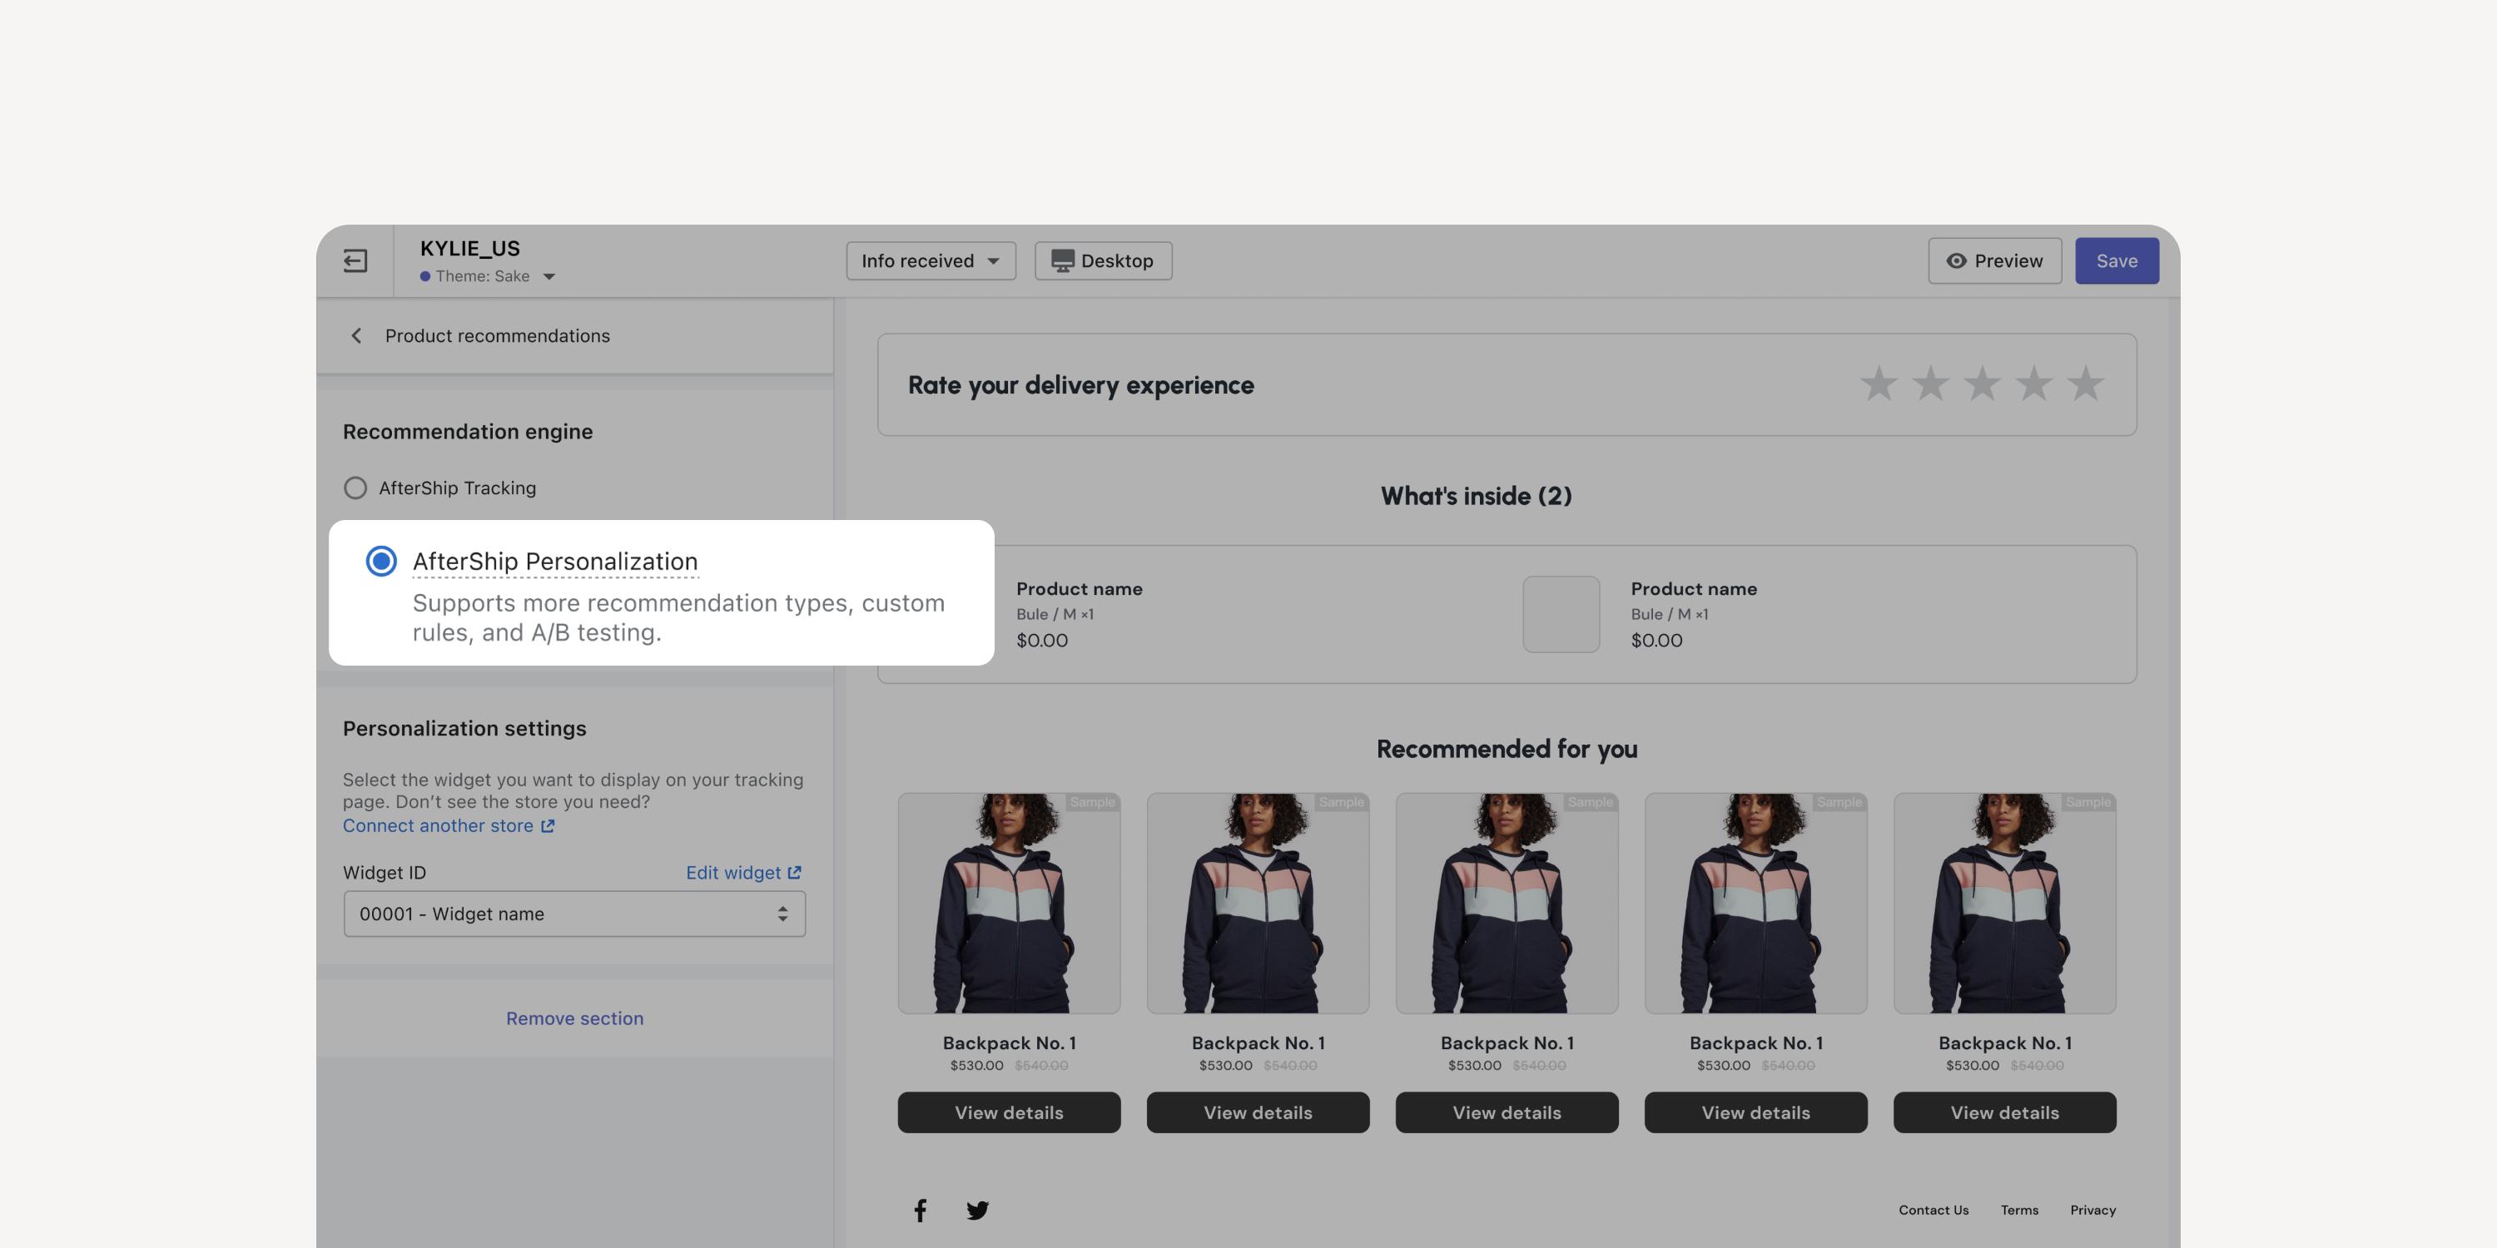Click the Preview button
The image size is (2497, 1248).
pyautogui.click(x=1995, y=260)
